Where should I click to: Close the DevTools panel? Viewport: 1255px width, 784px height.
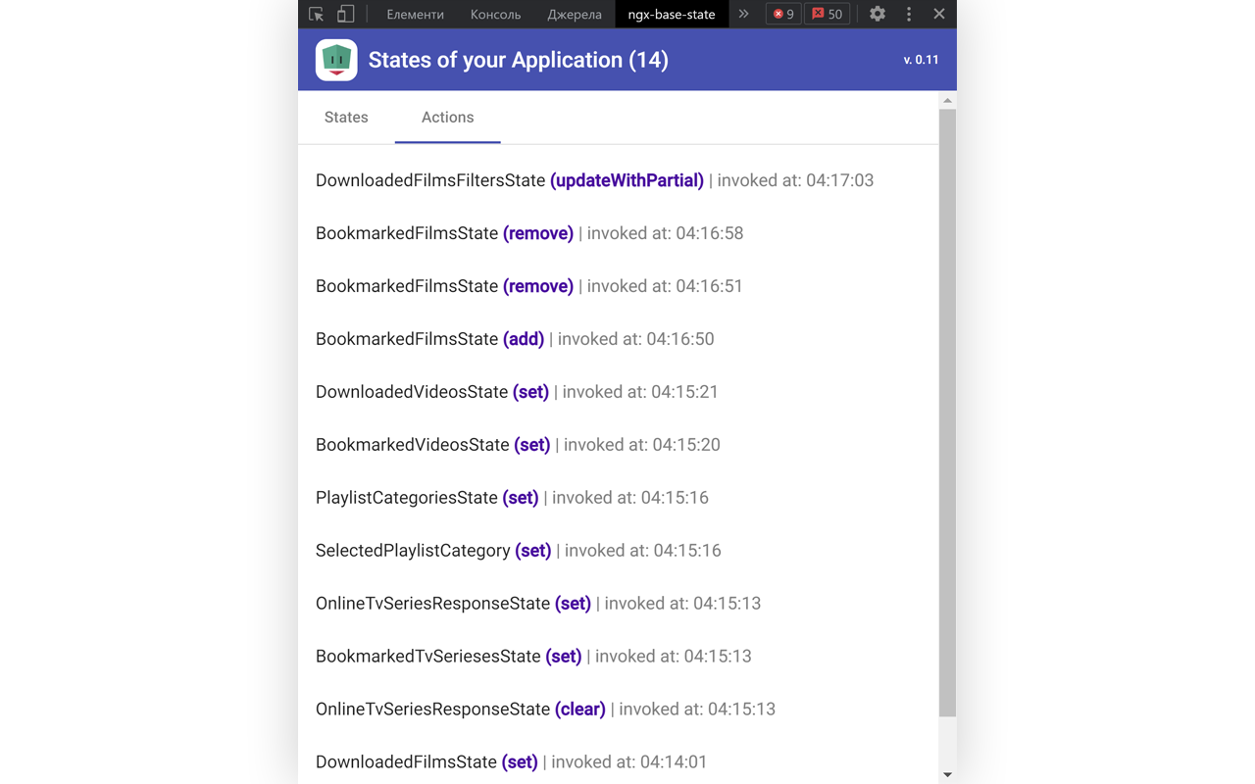(939, 14)
